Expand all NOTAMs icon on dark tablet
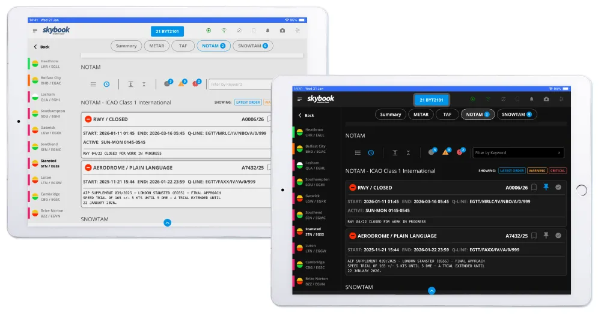 (x=394, y=153)
